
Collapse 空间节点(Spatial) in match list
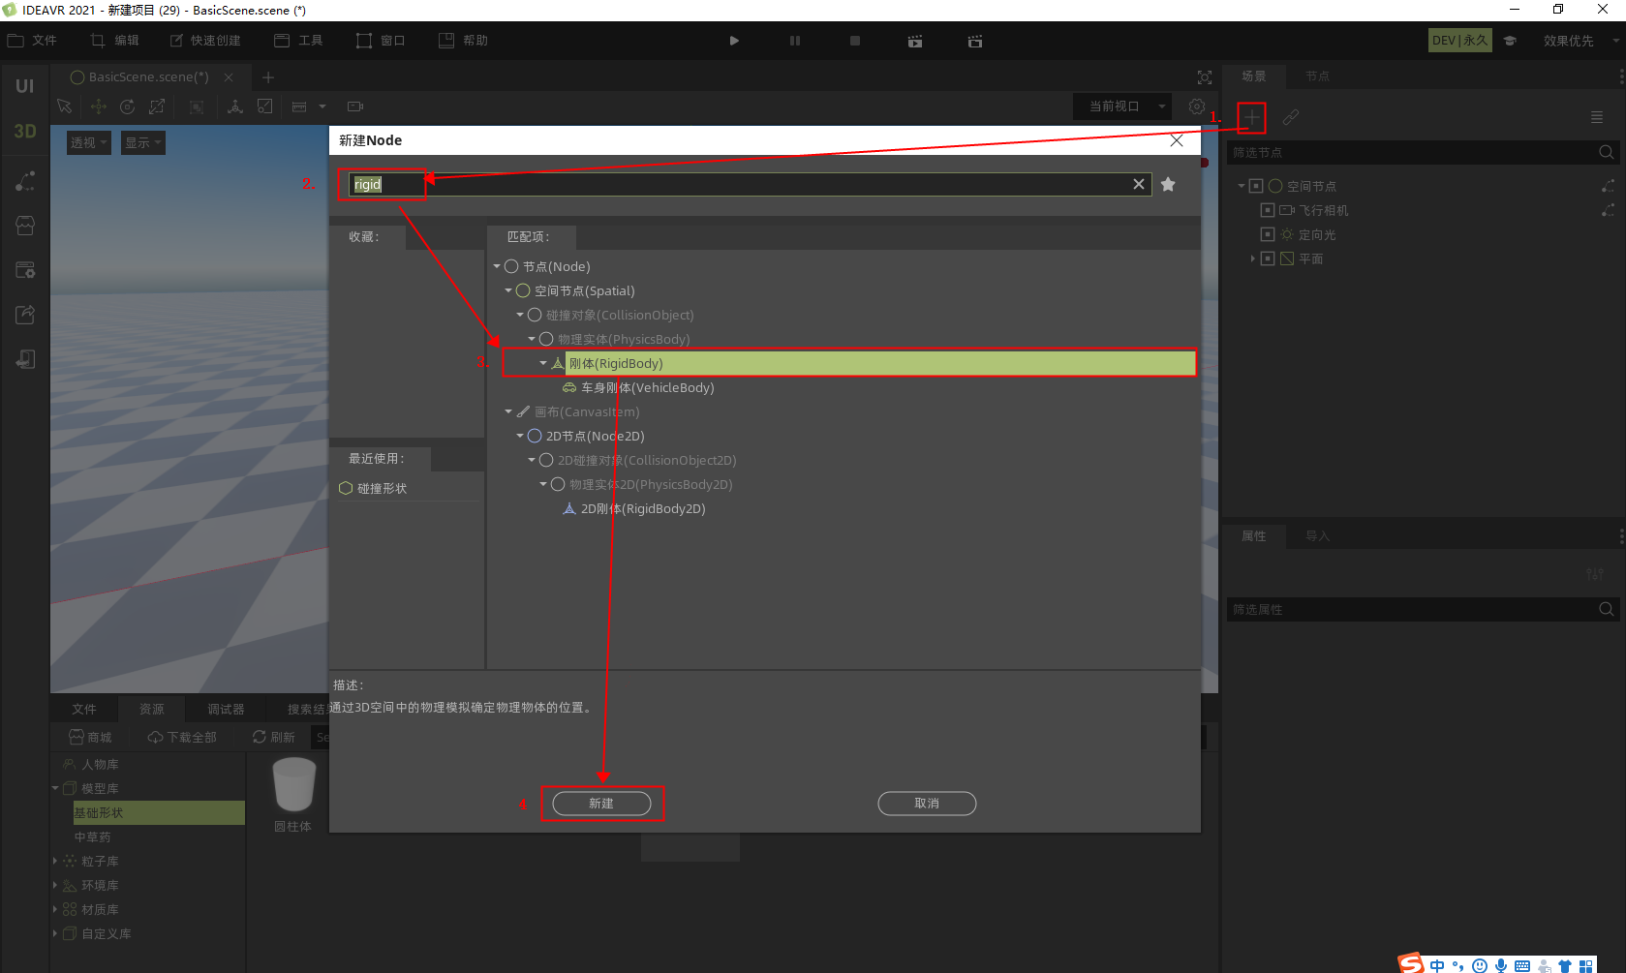pos(508,290)
